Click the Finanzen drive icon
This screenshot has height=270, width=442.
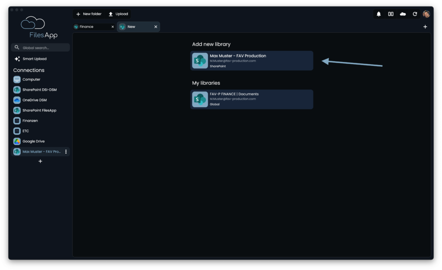(17, 121)
